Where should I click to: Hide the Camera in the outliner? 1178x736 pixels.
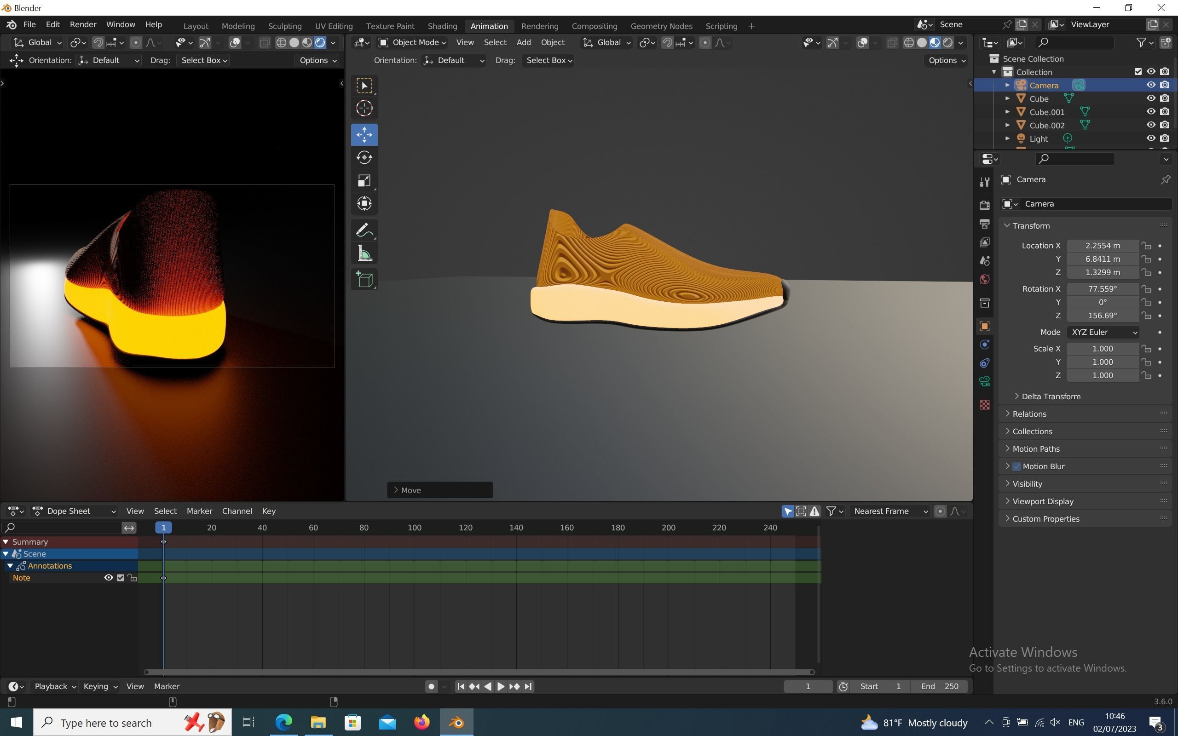tap(1151, 85)
